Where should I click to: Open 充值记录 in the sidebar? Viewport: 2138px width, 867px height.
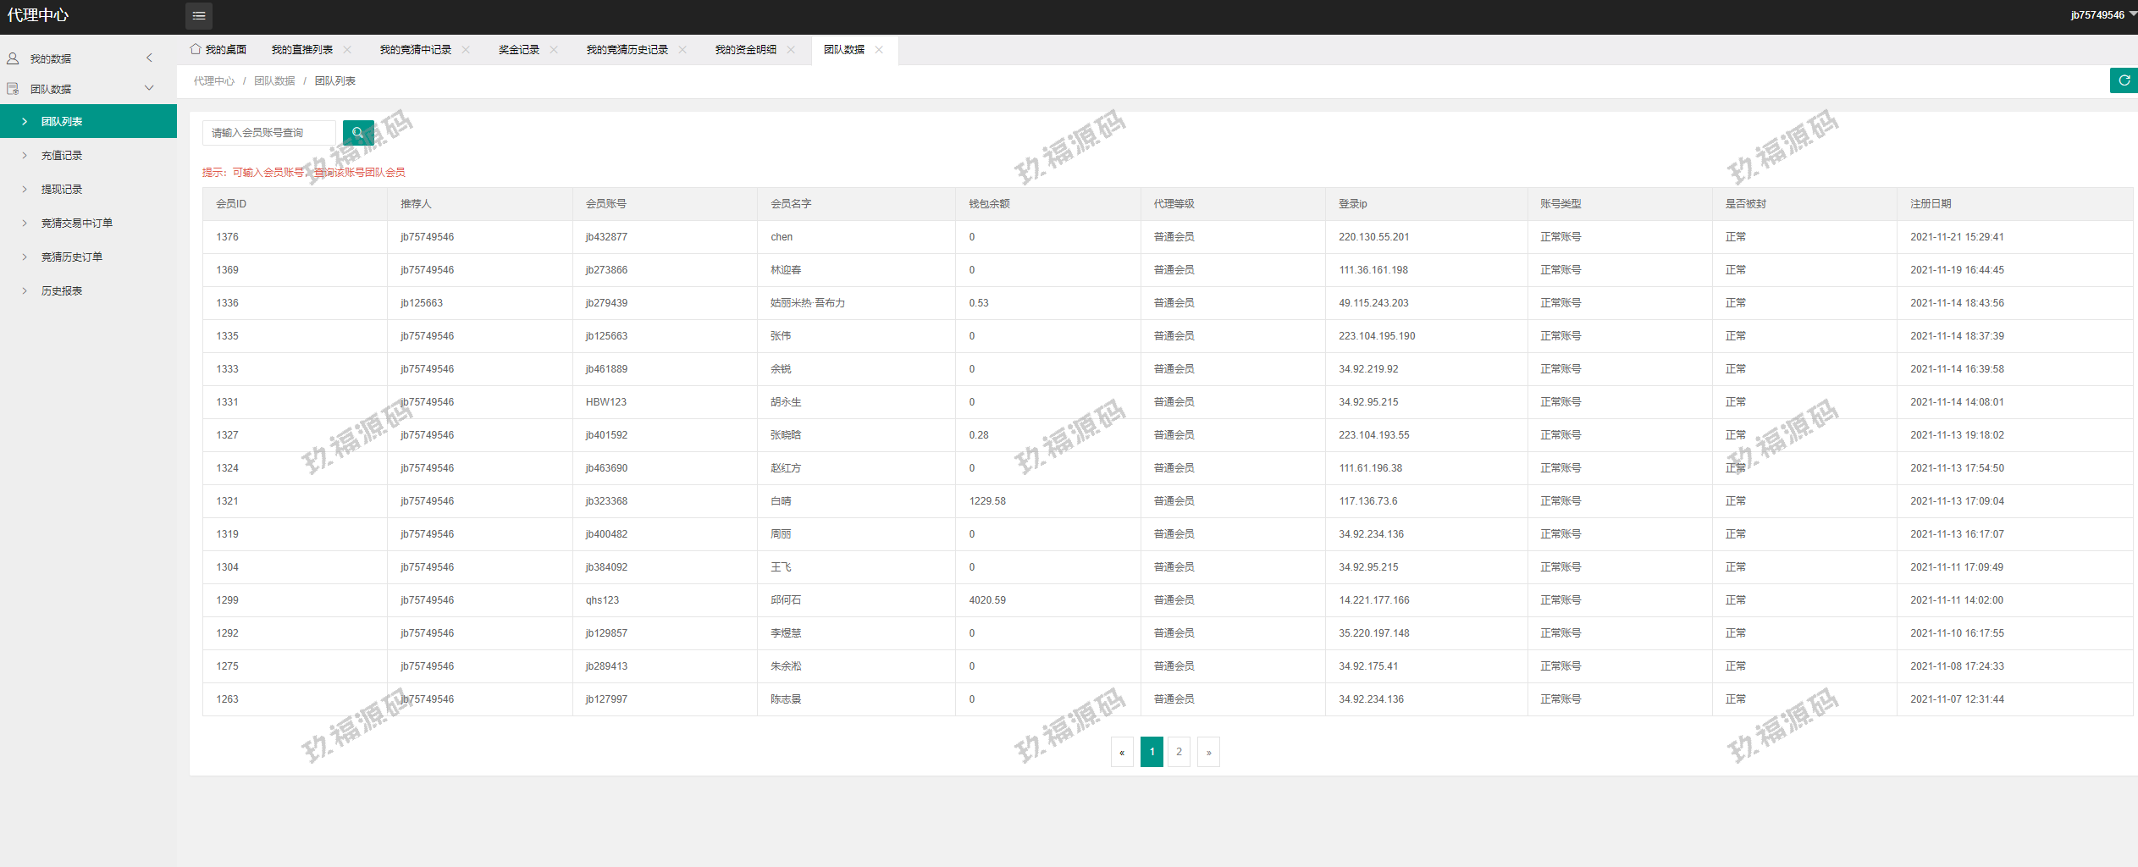click(x=62, y=156)
